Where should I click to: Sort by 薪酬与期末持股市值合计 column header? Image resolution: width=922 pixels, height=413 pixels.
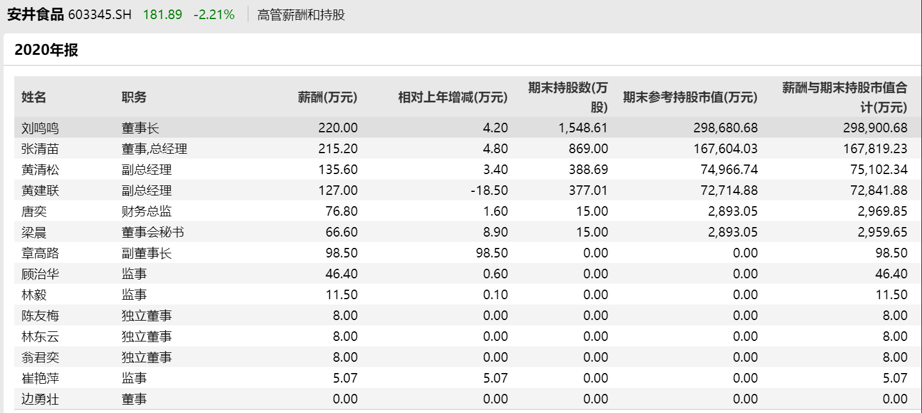pyautogui.click(x=844, y=97)
